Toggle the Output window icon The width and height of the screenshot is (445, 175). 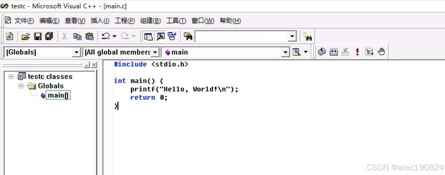coord(161,36)
